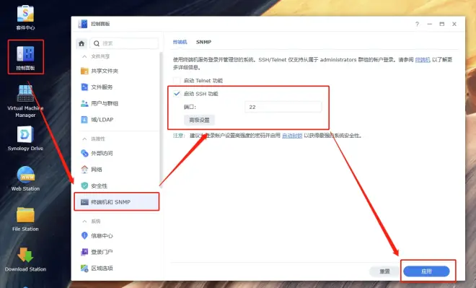Screen dimensions: 476x288
Task: Open SSH 高级设置 advanced settings
Action: pos(200,120)
